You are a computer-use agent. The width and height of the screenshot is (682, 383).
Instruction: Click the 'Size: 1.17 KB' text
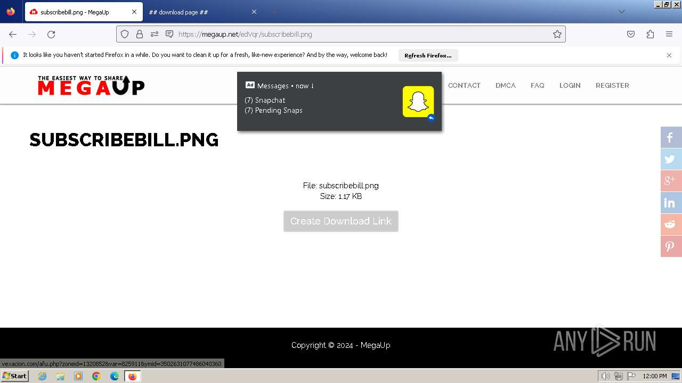(x=341, y=196)
